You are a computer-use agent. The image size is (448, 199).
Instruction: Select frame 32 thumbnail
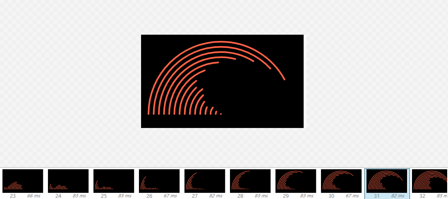tap(430, 181)
